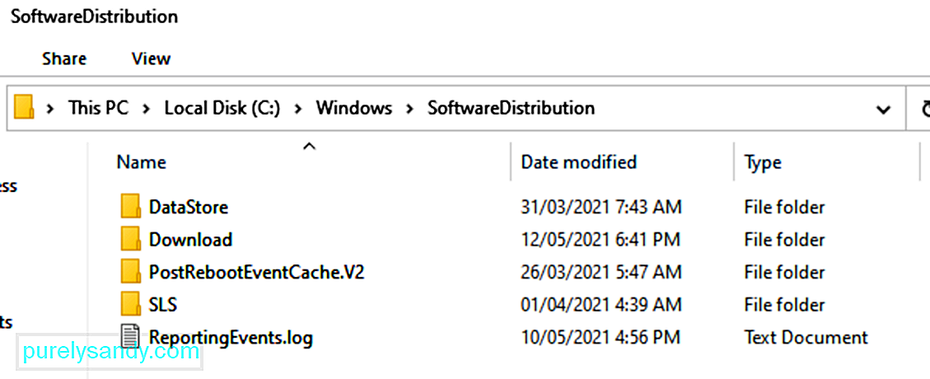Open the Share ribbon tab

pyautogui.click(x=64, y=58)
